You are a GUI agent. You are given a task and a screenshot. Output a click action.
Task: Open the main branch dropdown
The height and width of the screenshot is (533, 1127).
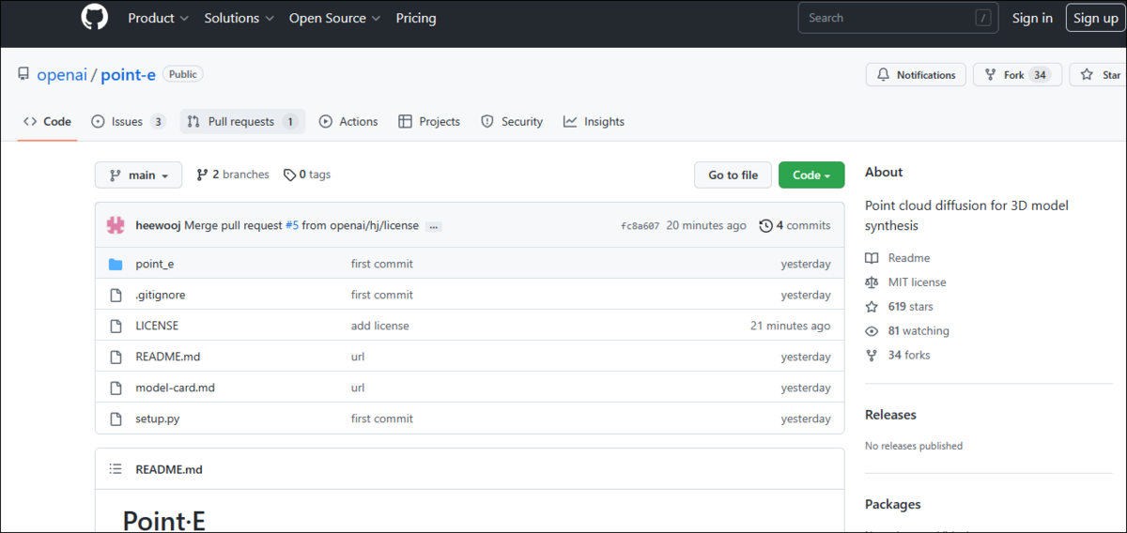[138, 175]
